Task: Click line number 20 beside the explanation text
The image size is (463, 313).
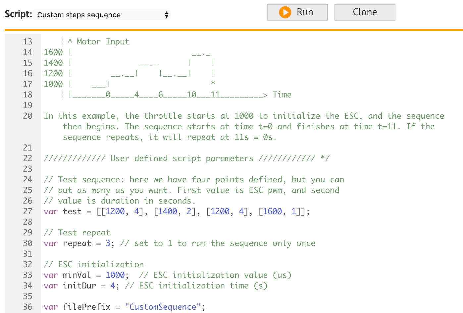Action: [27, 116]
